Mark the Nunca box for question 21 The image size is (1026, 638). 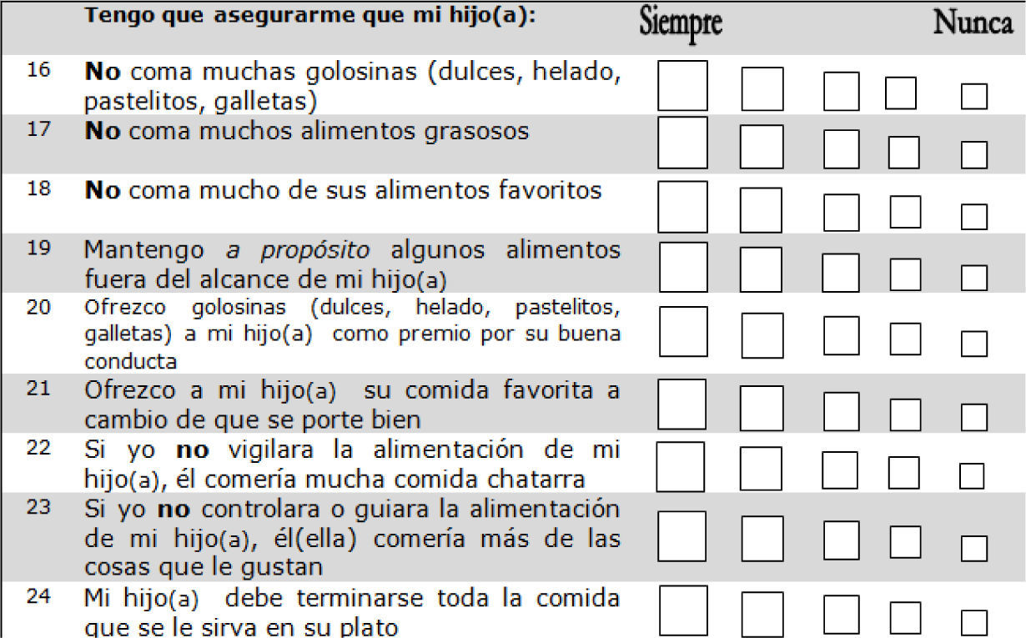coord(973,416)
